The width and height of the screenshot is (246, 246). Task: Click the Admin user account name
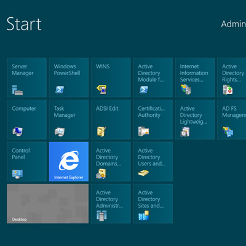tap(234, 24)
